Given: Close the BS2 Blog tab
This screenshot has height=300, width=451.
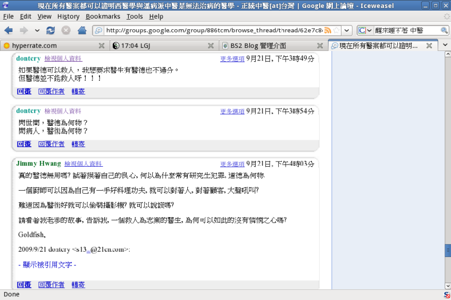Looking at the screenshot, I should pyautogui.click(x=319, y=46).
